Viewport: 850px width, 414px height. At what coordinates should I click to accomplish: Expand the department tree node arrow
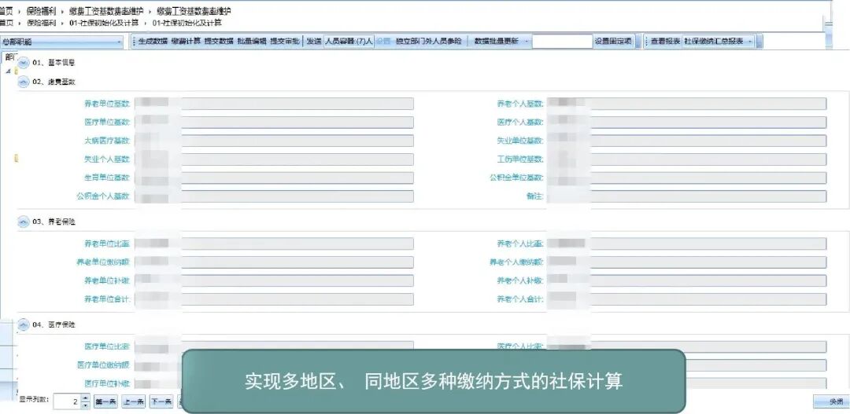pos(8,71)
